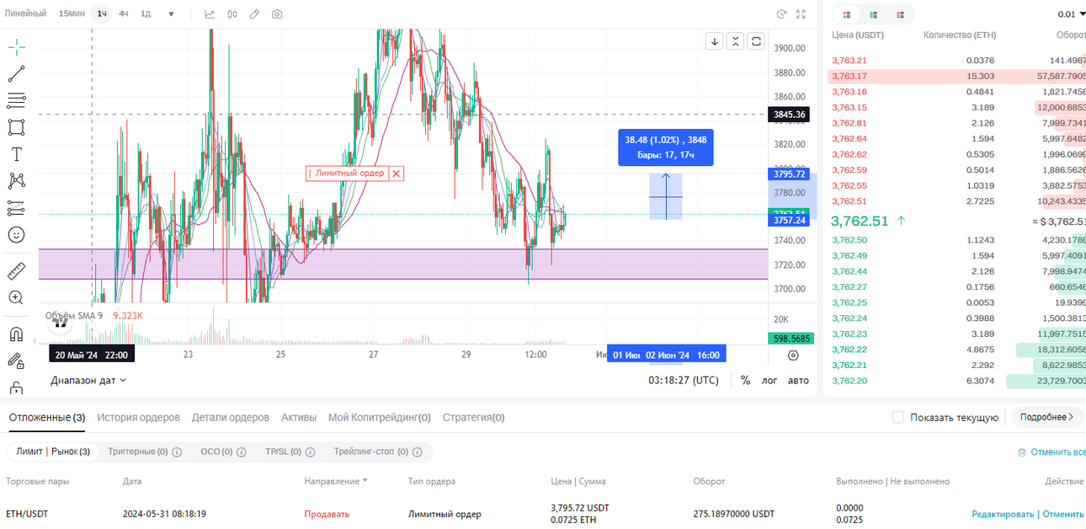Collapse the chart panel with the inward arrows
1086x529 pixels.
tap(735, 41)
